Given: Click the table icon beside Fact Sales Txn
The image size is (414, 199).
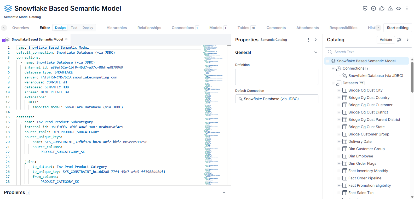Looking at the screenshot, I should 345,193.
